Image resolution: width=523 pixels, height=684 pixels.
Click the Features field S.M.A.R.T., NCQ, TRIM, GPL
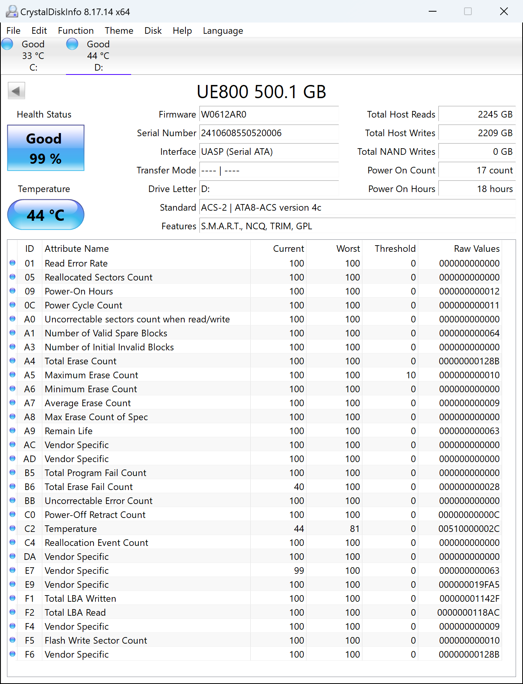point(357,226)
